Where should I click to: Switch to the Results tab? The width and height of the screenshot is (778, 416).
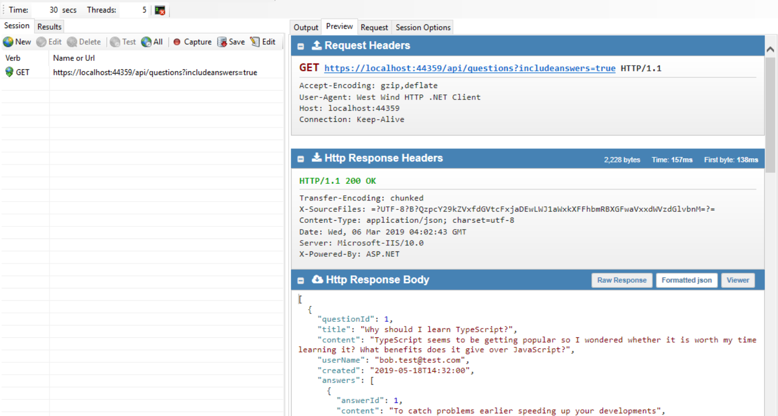[x=50, y=27]
